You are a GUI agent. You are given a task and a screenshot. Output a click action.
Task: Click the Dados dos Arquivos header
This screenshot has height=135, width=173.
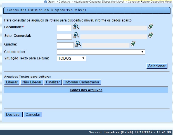[86, 90]
